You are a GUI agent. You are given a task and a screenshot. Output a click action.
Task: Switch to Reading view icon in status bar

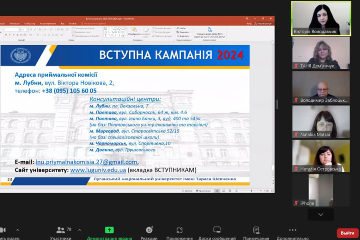pyautogui.click(x=230, y=191)
